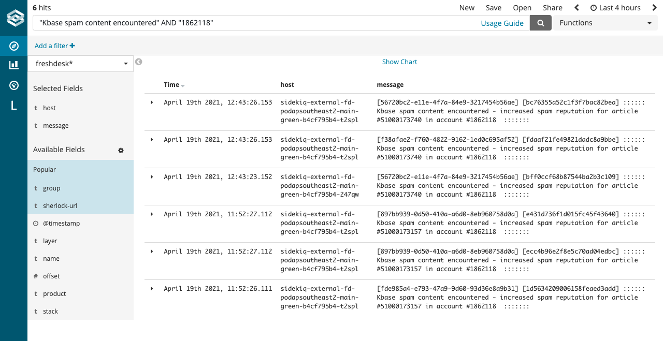Open the Usage Guide link
Image resolution: width=663 pixels, height=341 pixels.
(502, 23)
